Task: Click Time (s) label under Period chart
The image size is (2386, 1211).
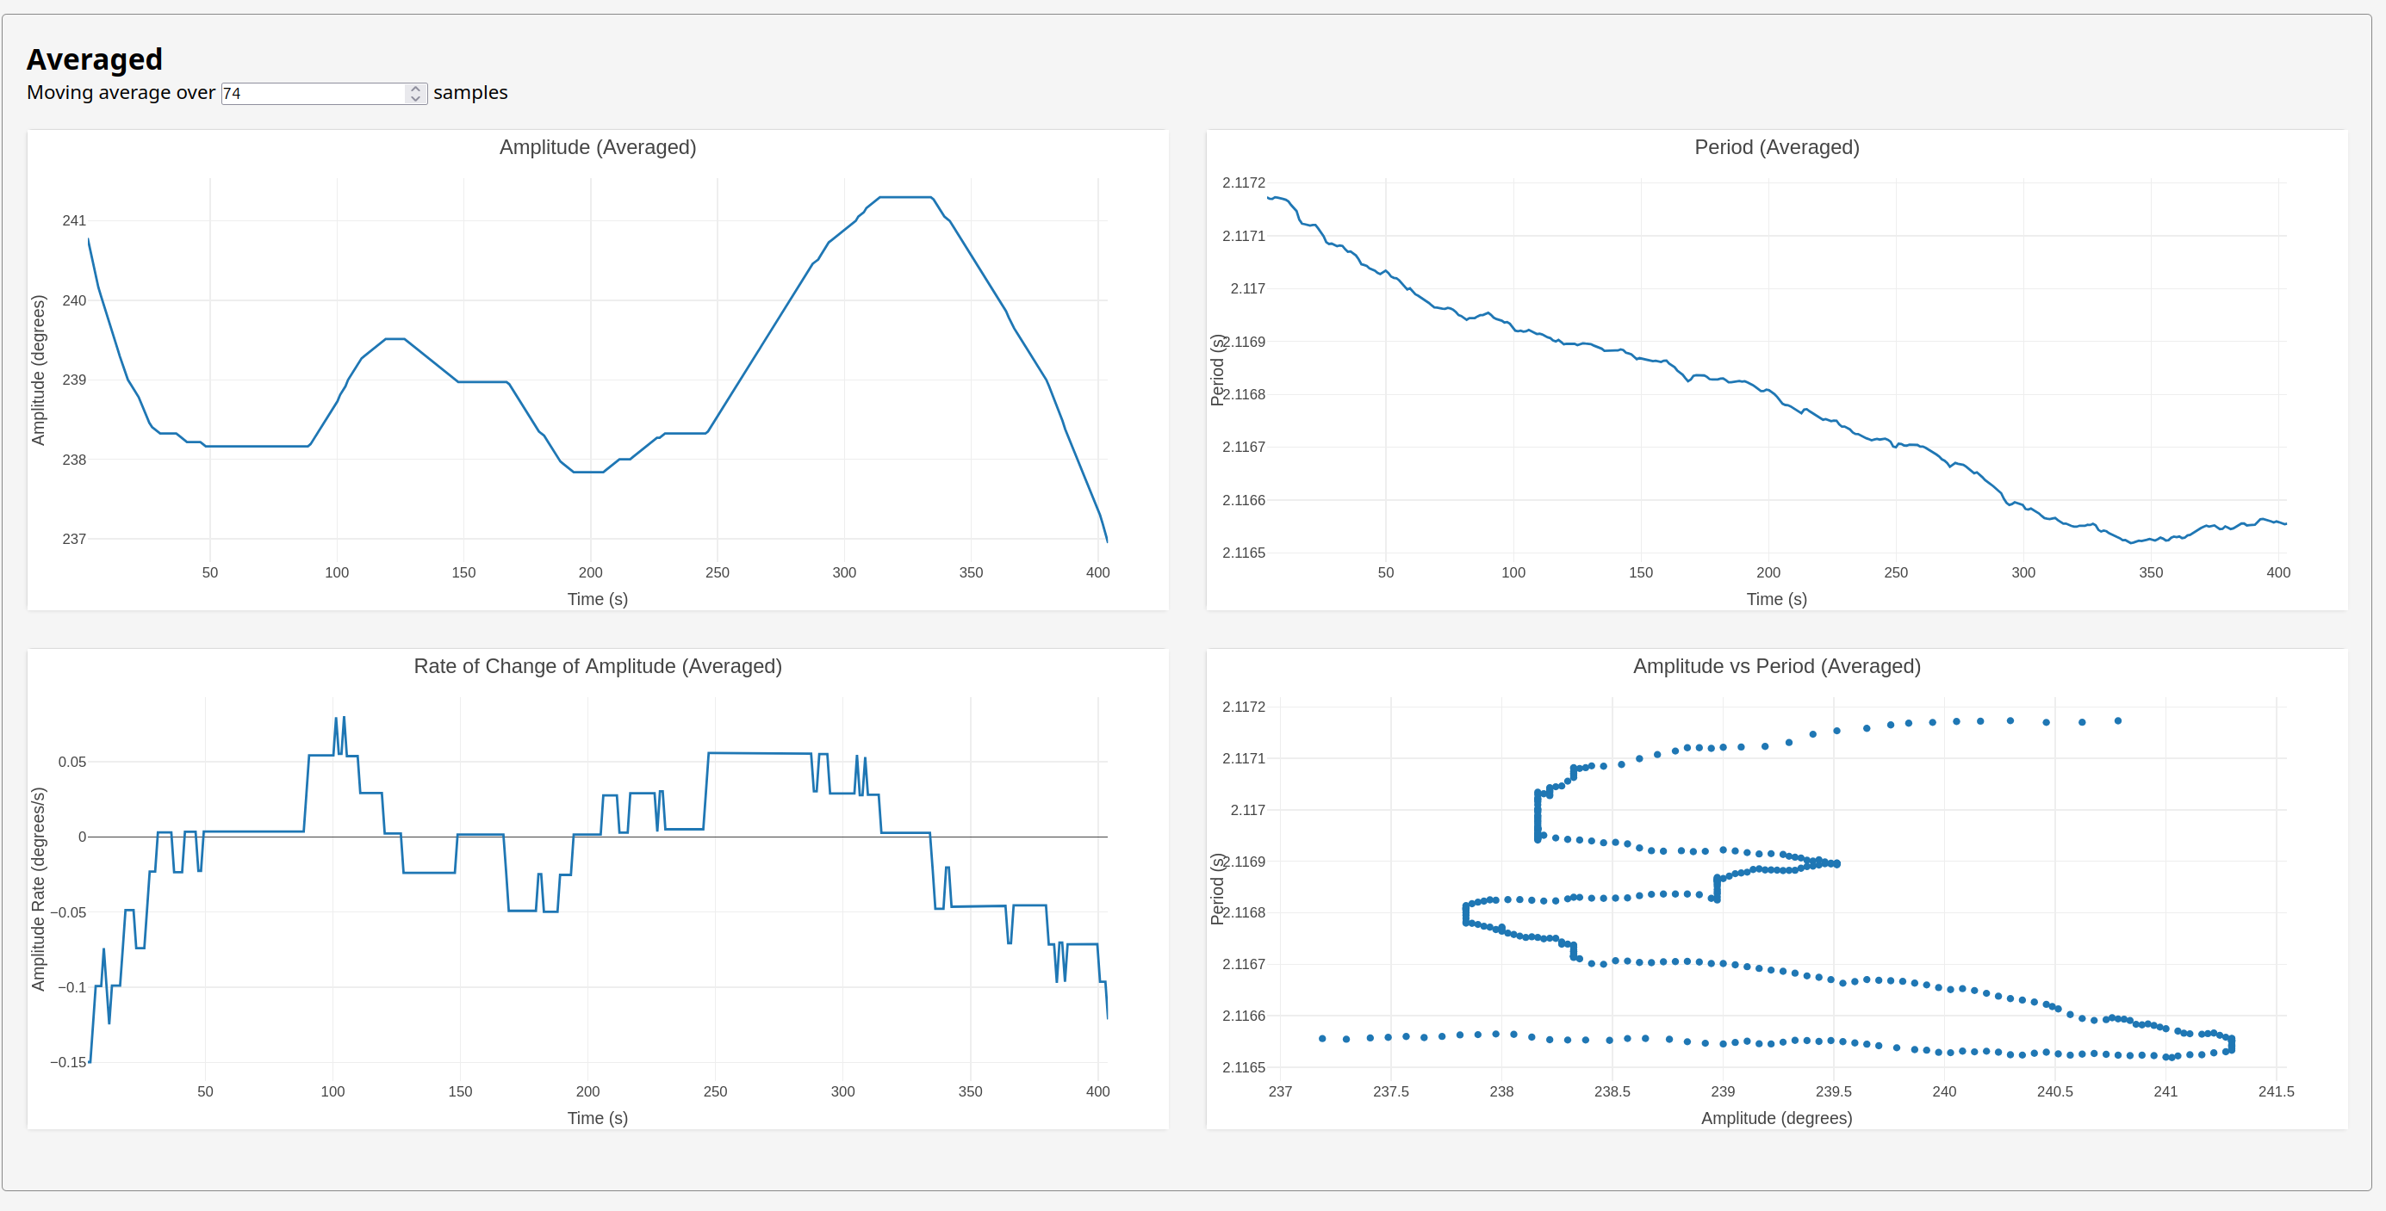Action: tap(1775, 599)
